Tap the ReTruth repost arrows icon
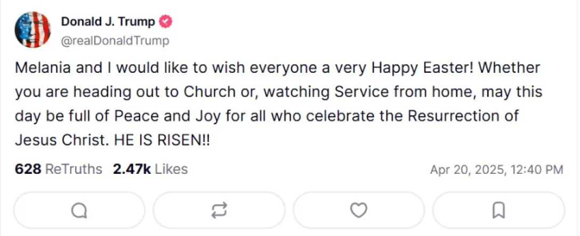 click(219, 211)
